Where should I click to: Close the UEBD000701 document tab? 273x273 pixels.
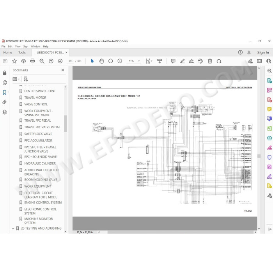pos(66,52)
